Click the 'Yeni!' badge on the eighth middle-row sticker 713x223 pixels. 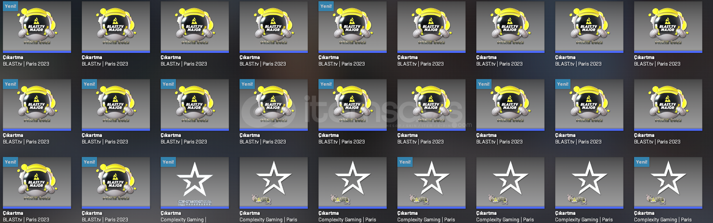pos(563,84)
